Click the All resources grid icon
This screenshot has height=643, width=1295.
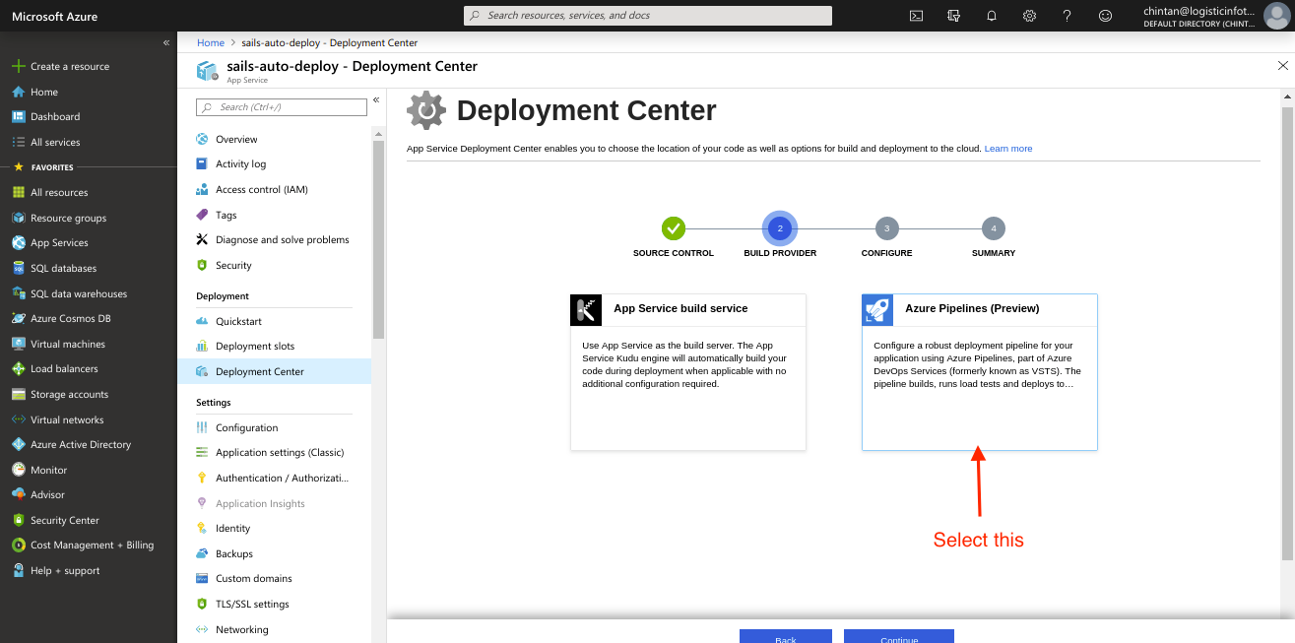(x=18, y=192)
